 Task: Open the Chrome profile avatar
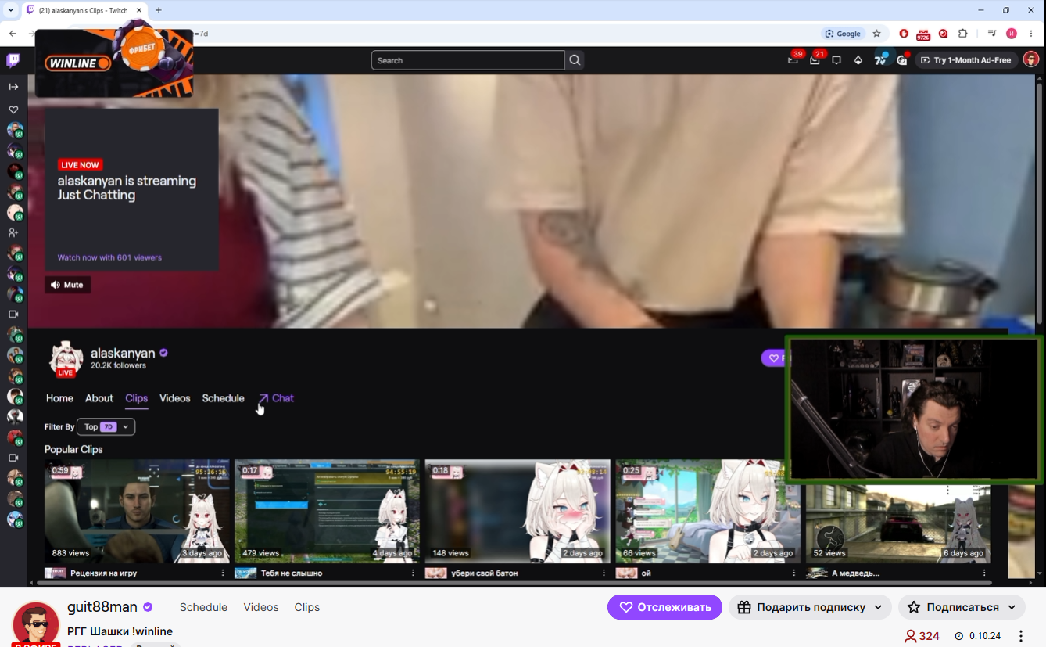[1011, 34]
